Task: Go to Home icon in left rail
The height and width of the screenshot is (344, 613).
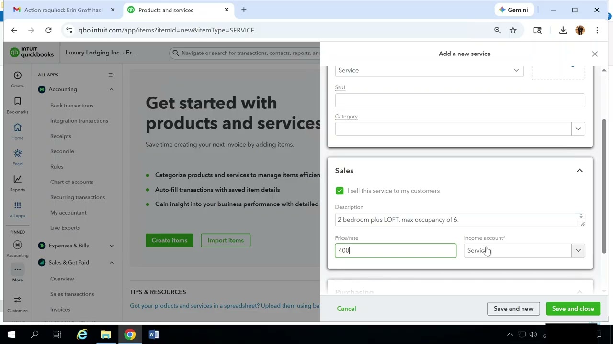Action: point(17,128)
